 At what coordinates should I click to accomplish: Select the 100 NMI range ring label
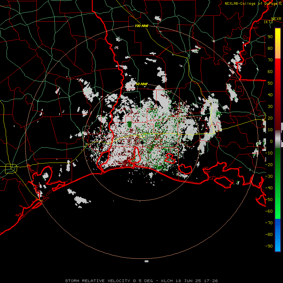pos(141,26)
